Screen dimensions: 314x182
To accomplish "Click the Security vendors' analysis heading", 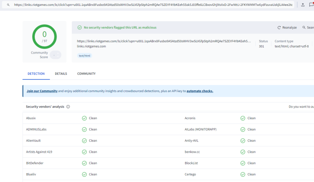I will point(45,107).
